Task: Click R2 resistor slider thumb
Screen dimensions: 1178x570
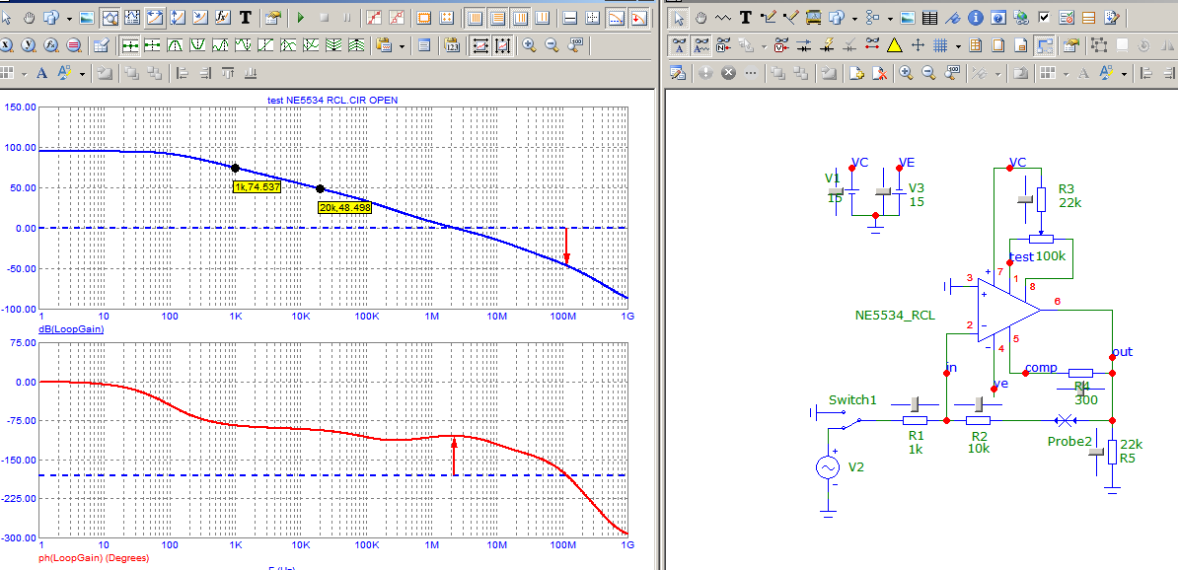Action: [979, 404]
